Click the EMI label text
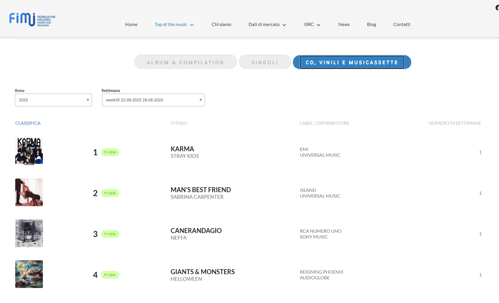The height and width of the screenshot is (303, 499). (x=304, y=149)
